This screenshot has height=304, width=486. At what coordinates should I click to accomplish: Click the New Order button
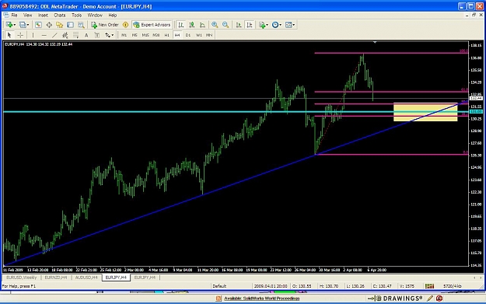point(105,25)
